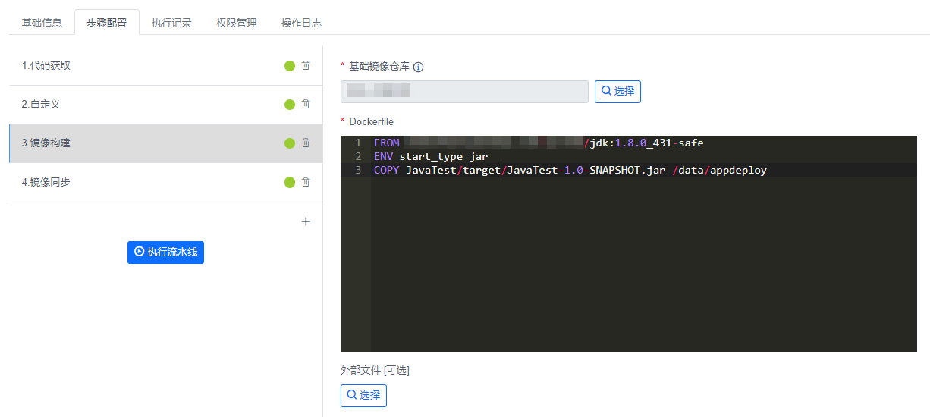Select 步骤配置 tab
Image resolution: width=930 pixels, height=417 pixels.
107,23
